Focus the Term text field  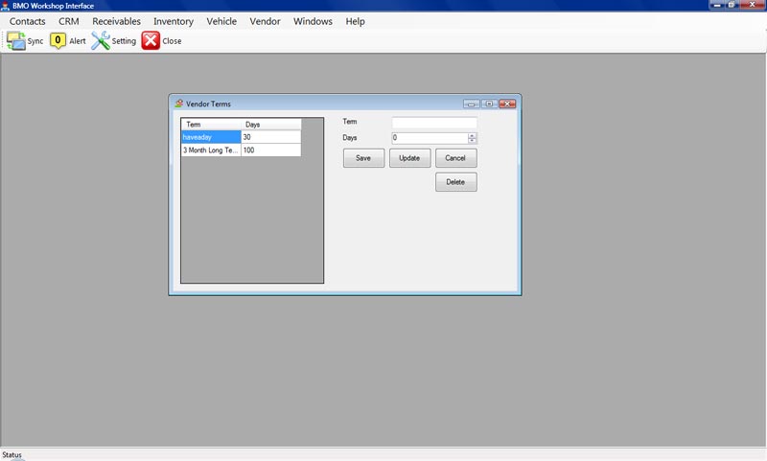(x=434, y=123)
